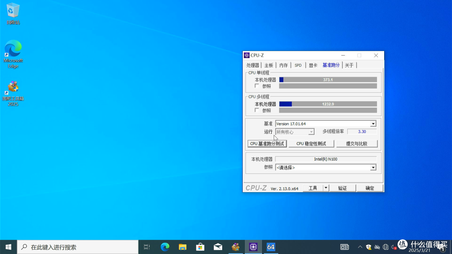452x254 pixels.
Task: Click the 提交与比较 button
Action: point(357,144)
